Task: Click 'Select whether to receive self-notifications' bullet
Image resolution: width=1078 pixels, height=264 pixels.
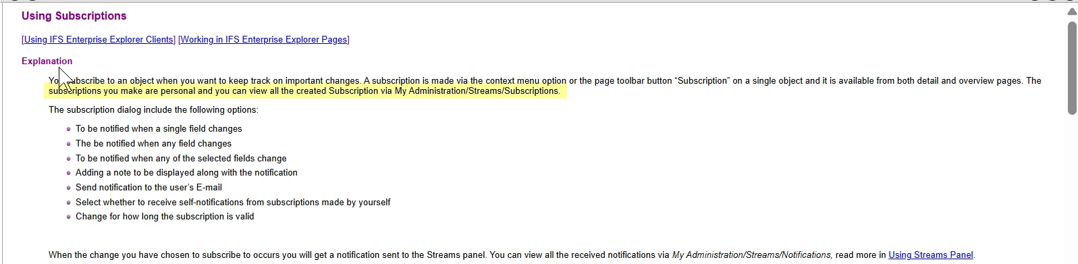Action: click(233, 203)
